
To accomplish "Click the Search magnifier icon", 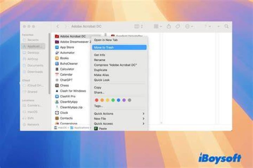I will [x=226, y=26].
